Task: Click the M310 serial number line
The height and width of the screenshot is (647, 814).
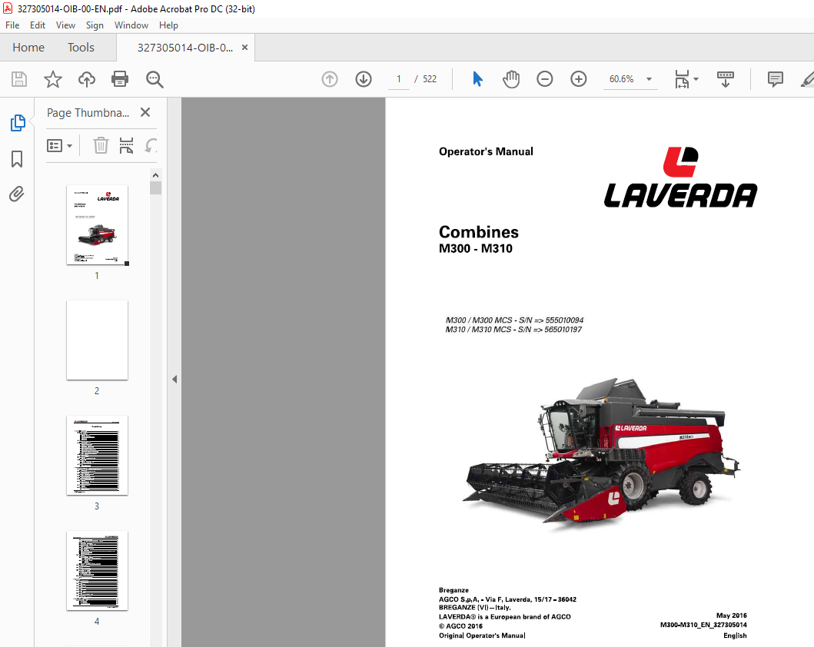Action: click(x=513, y=330)
